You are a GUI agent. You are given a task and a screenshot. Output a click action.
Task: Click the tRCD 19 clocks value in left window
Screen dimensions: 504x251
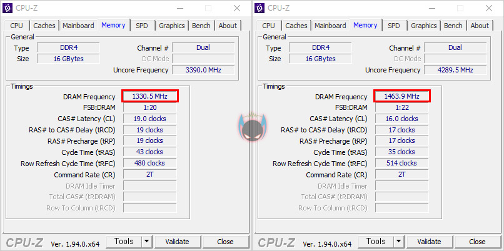(x=150, y=130)
